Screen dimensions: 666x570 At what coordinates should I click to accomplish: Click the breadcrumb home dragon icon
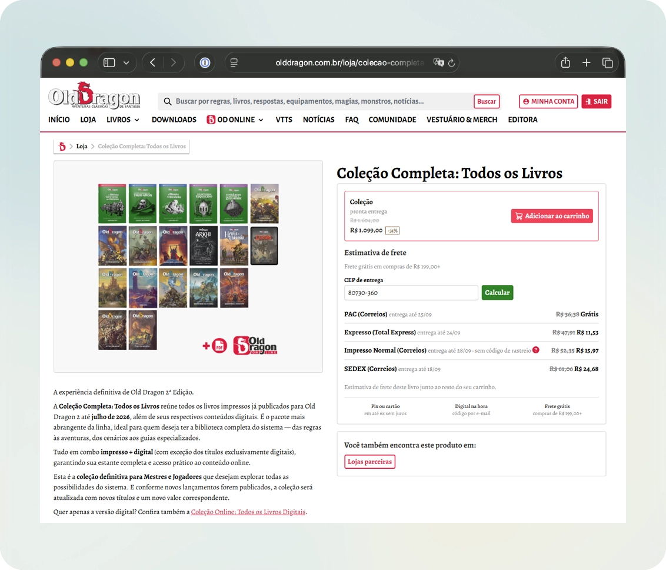click(x=62, y=146)
